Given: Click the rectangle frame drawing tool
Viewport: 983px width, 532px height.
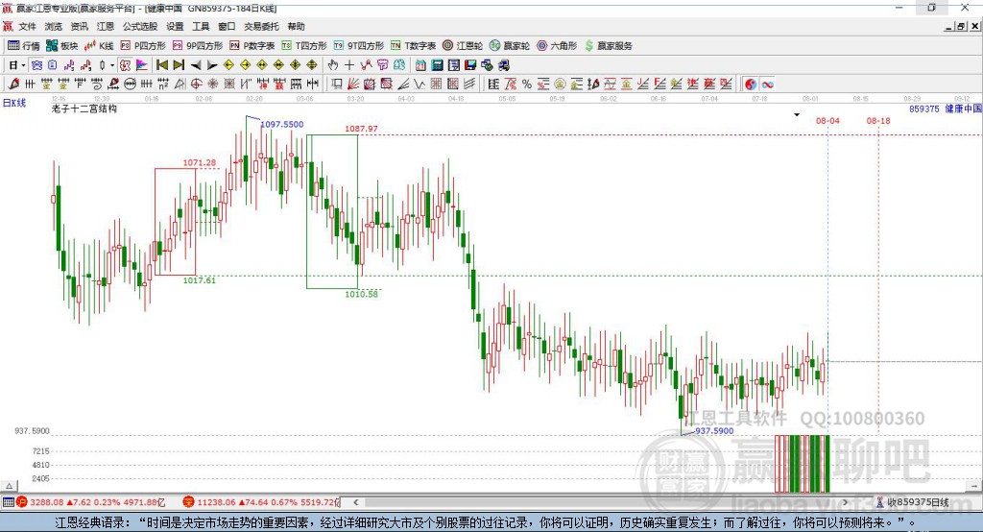Looking at the screenshot, I should coord(337,85).
